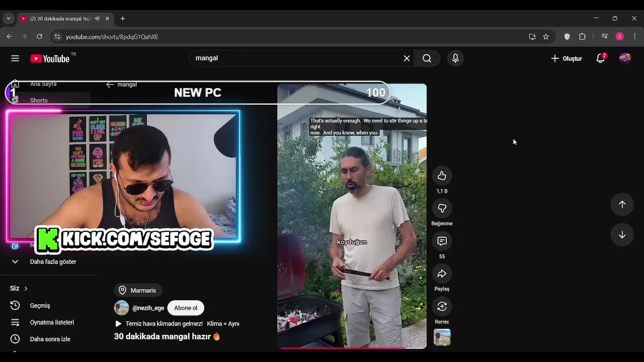Subscribe with the Abone ol button
Image resolution: width=644 pixels, height=362 pixels.
pos(186,308)
